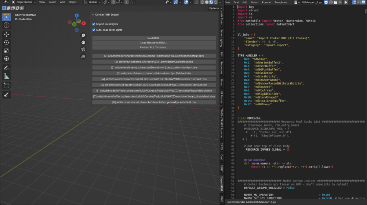Open the Options dropdown
The image size is (367, 205).
215,8
